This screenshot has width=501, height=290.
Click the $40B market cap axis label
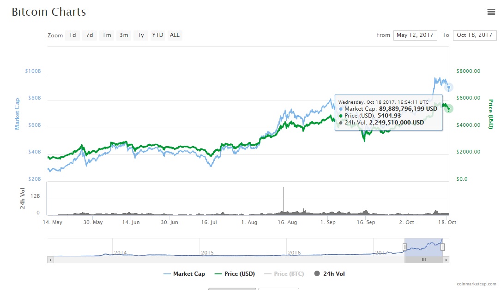35,152
